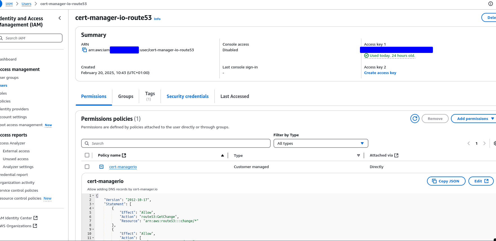Collapse the IAM sidebar with the chevron

point(60,18)
